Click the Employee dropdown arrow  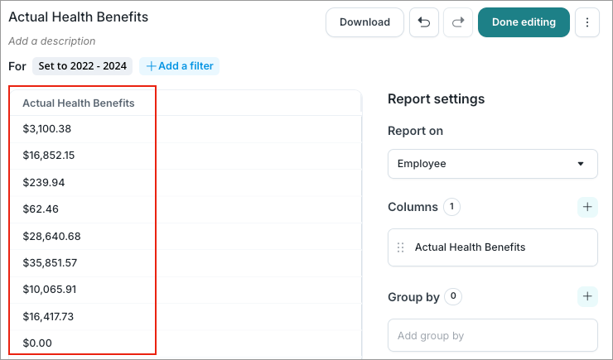[x=581, y=164]
